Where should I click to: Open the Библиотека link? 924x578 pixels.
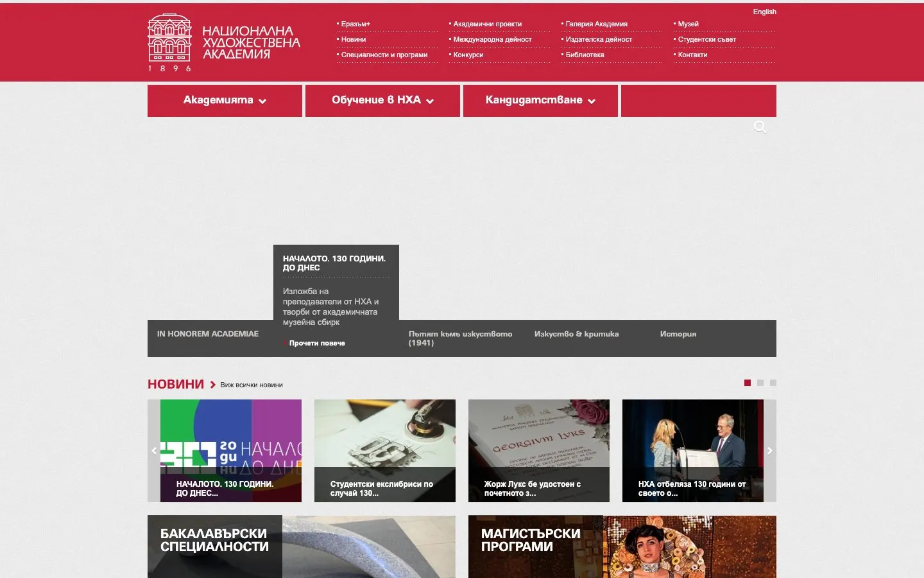585,55
